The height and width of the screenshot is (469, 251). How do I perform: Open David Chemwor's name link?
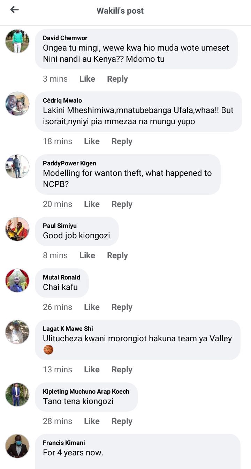tap(65, 38)
